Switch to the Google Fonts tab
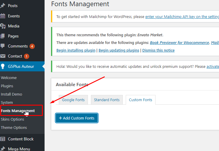 (73, 100)
